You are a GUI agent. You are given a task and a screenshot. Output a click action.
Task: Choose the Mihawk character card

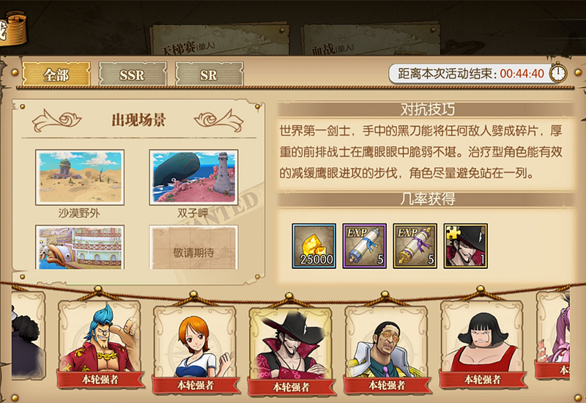[x=291, y=351]
